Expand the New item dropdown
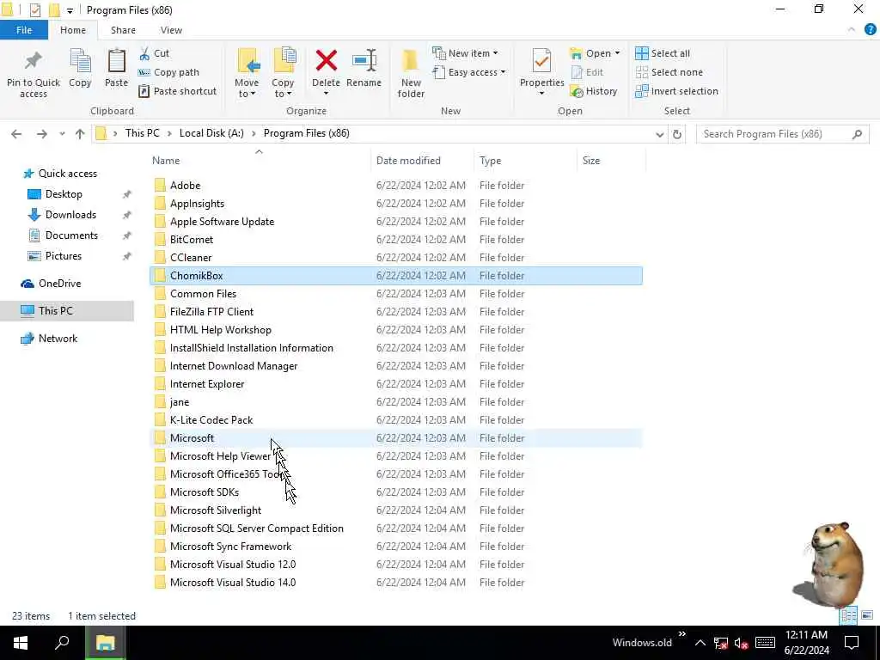The width and height of the screenshot is (880, 660). pyautogui.click(x=495, y=53)
